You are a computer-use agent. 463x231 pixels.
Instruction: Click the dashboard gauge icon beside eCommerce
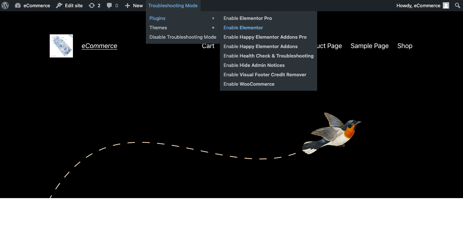18,5
